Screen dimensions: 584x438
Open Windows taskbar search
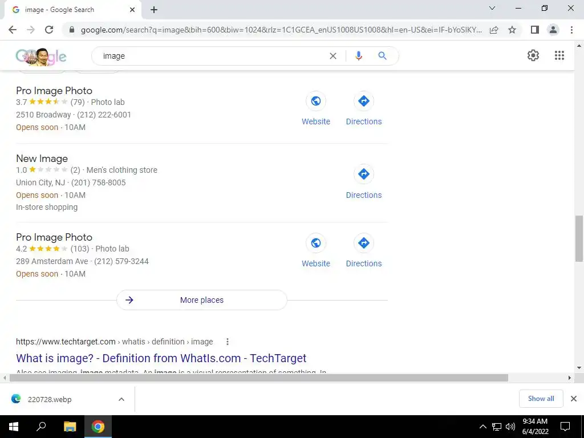pos(41,427)
